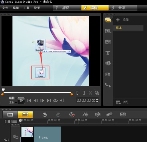Open the Media library panel icon
Viewport: 147px width, 142px height.
[108, 20]
